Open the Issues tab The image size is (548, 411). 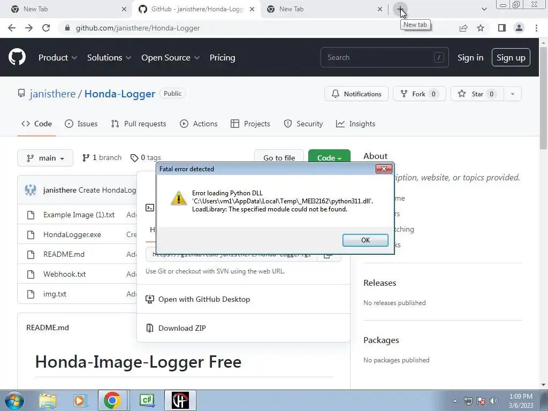coord(81,124)
